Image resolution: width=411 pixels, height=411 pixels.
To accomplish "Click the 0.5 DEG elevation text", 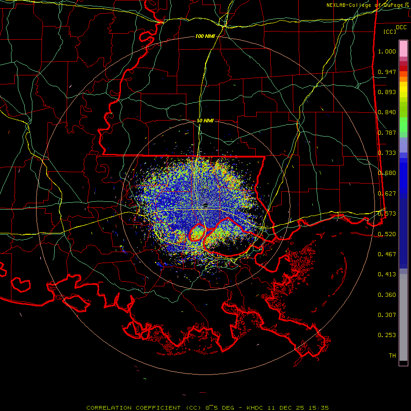I will click(x=220, y=408).
